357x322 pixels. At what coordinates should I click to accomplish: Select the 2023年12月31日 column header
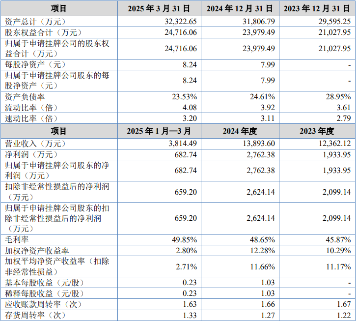(x=317, y=9)
